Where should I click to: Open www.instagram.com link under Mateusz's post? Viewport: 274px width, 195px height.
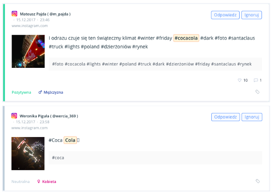(x=30, y=26)
